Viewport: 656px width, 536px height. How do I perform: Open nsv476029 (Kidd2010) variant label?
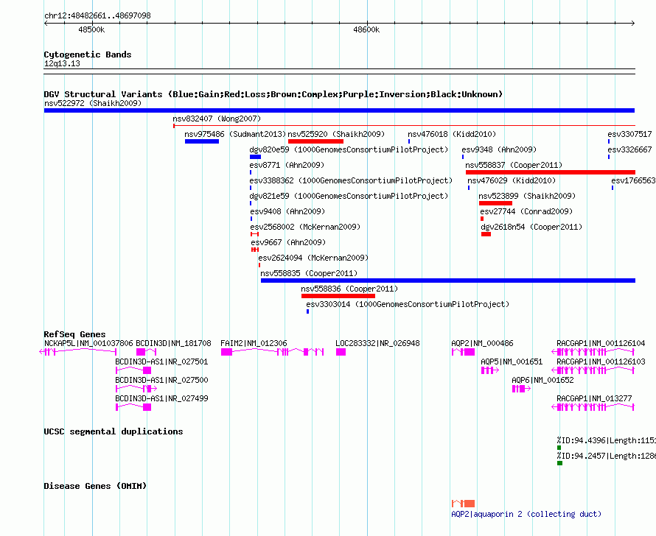click(x=512, y=180)
